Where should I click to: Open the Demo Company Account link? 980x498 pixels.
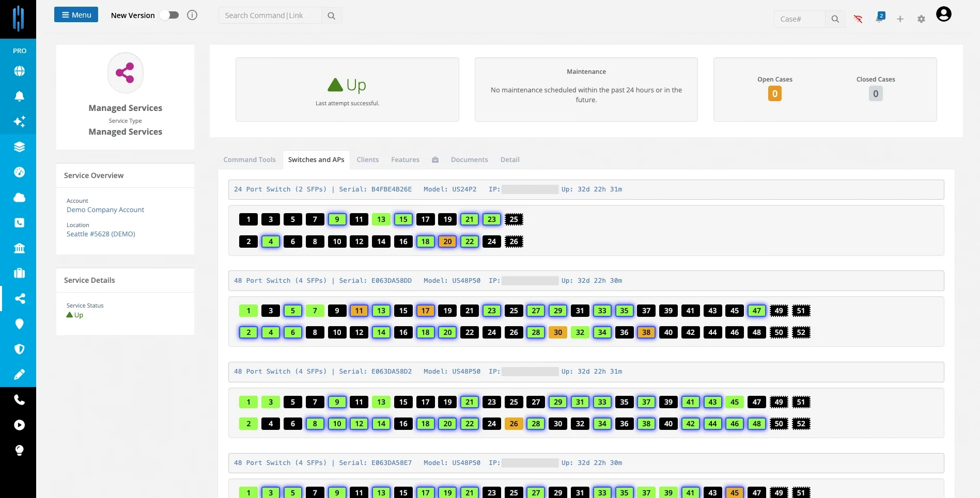point(105,210)
